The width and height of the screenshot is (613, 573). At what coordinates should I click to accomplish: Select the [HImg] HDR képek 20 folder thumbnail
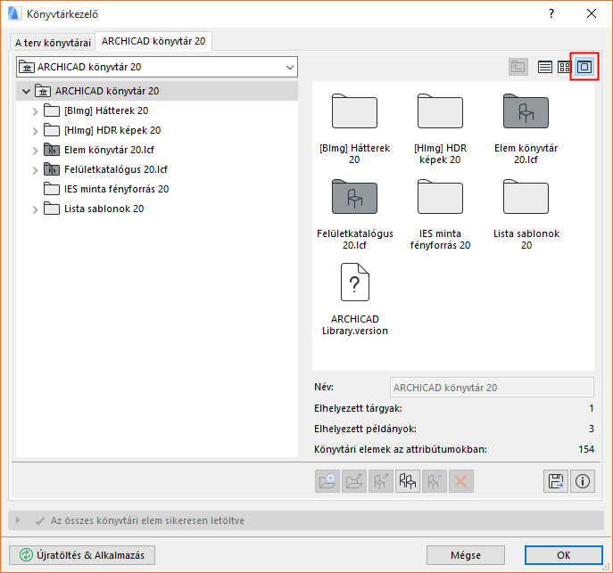(440, 111)
